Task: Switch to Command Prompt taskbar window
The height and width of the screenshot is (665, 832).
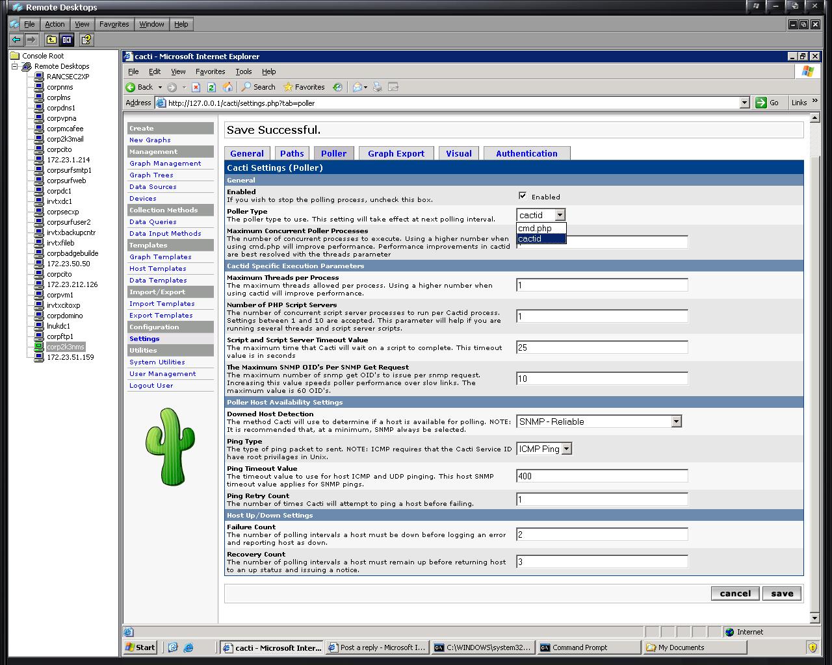Action: point(588,647)
